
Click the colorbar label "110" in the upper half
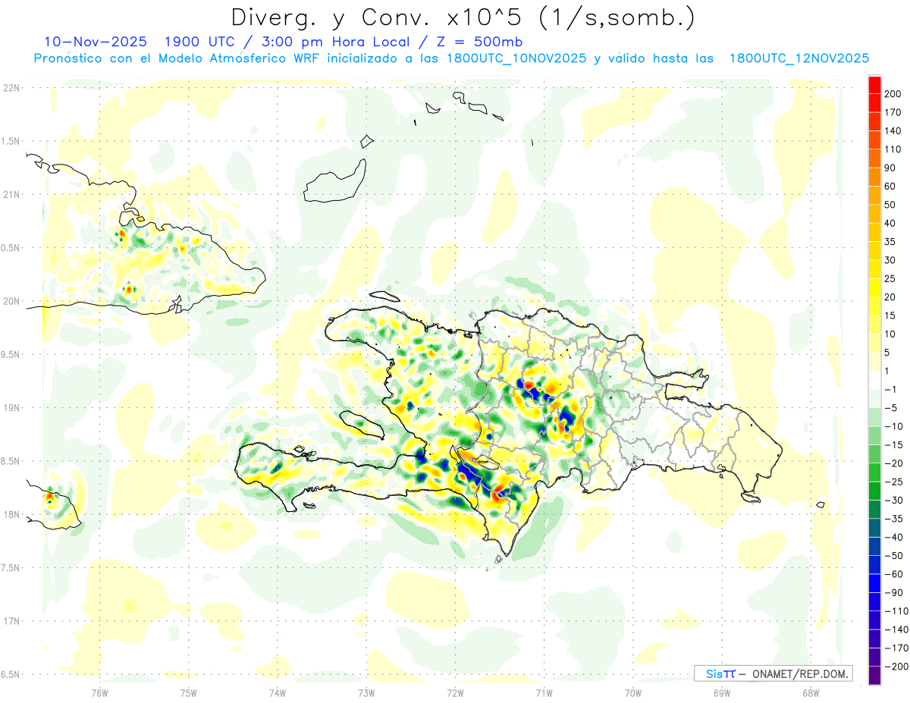pos(893,149)
